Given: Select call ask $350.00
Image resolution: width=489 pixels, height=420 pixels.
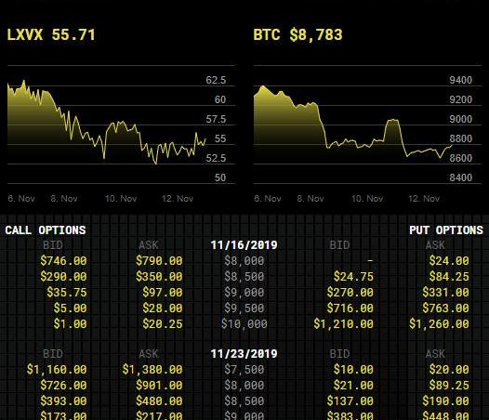Looking at the screenshot, I should click(x=159, y=277).
